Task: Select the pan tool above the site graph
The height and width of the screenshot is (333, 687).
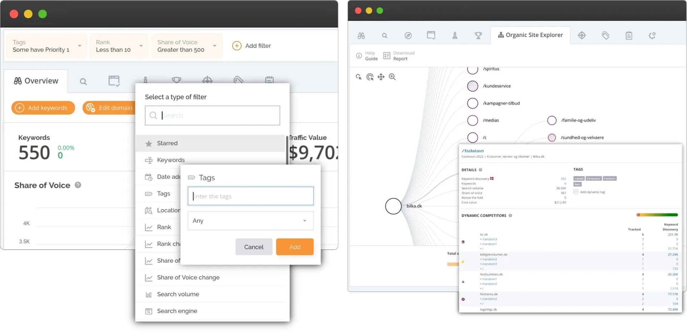Action: point(381,77)
